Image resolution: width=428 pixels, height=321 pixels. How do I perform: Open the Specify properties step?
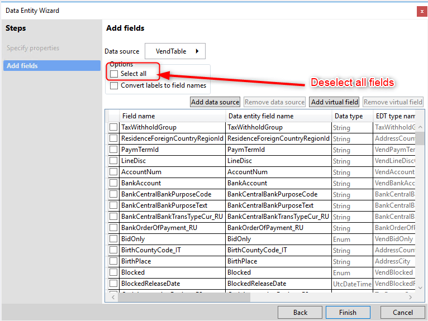tap(33, 48)
